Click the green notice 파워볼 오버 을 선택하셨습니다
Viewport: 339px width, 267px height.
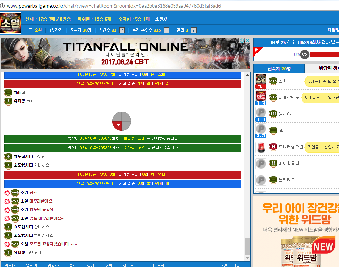(x=123, y=139)
